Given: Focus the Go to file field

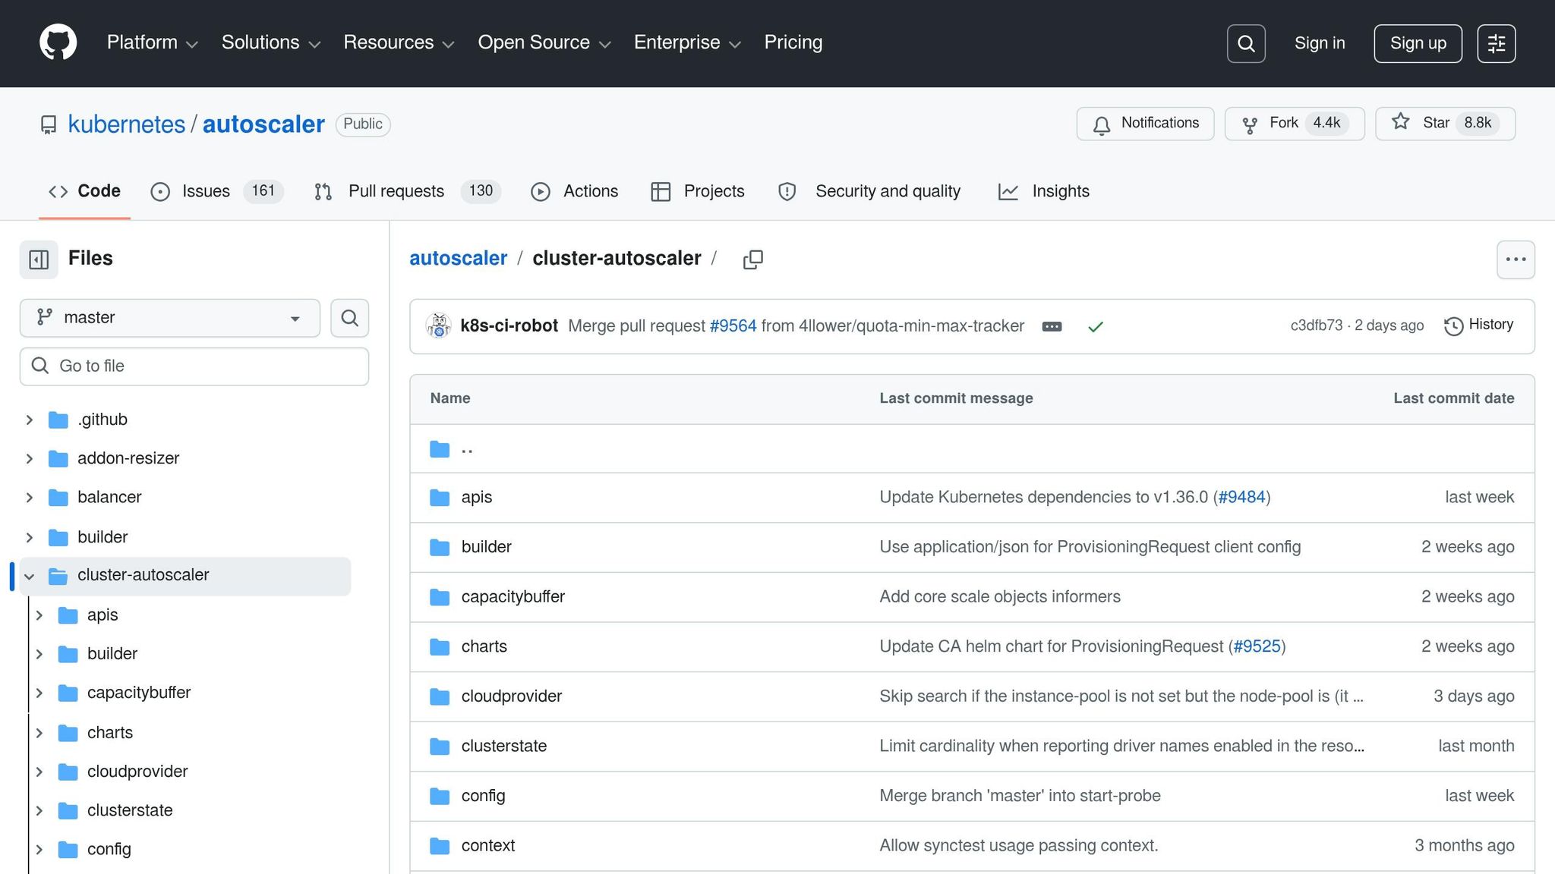Looking at the screenshot, I should click(x=194, y=366).
